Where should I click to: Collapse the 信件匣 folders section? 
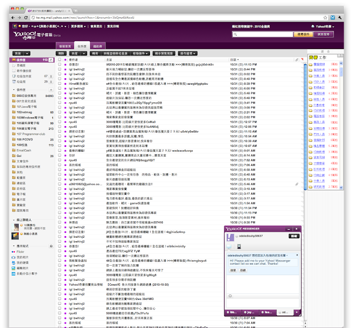tap(14, 90)
